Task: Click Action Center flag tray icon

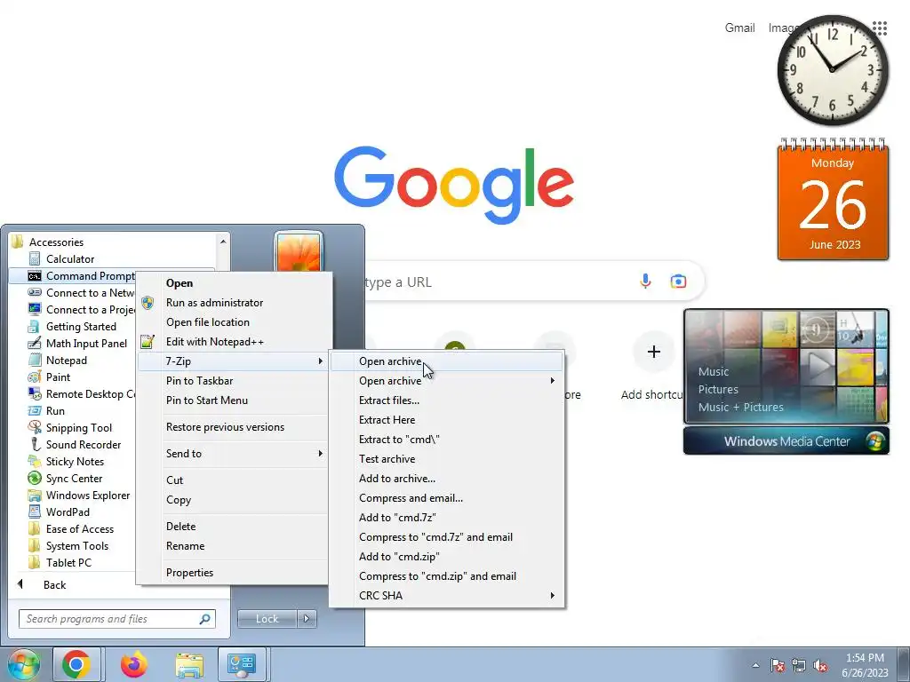Action: click(778, 665)
